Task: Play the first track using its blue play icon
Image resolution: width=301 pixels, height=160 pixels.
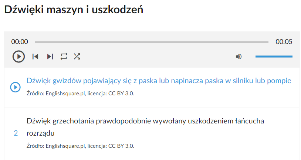Action: click(x=16, y=87)
